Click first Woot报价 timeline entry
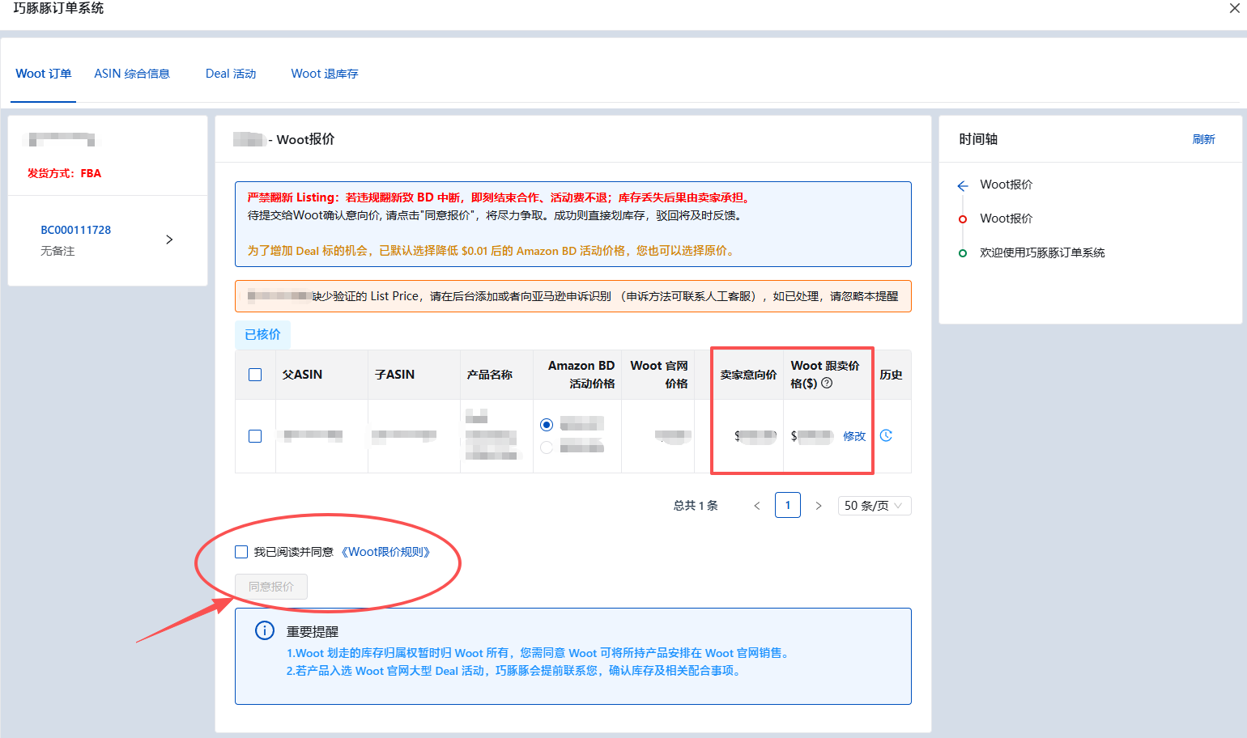This screenshot has width=1247, height=738. [x=1007, y=184]
